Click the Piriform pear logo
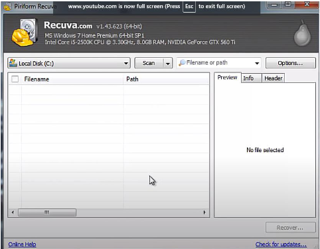320x249 pixels. (x=302, y=33)
